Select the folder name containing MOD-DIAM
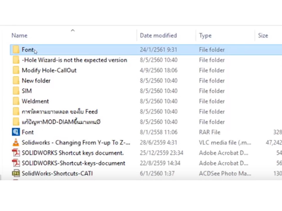Screen dimensions: 282x211 pyautogui.click(x=61, y=122)
